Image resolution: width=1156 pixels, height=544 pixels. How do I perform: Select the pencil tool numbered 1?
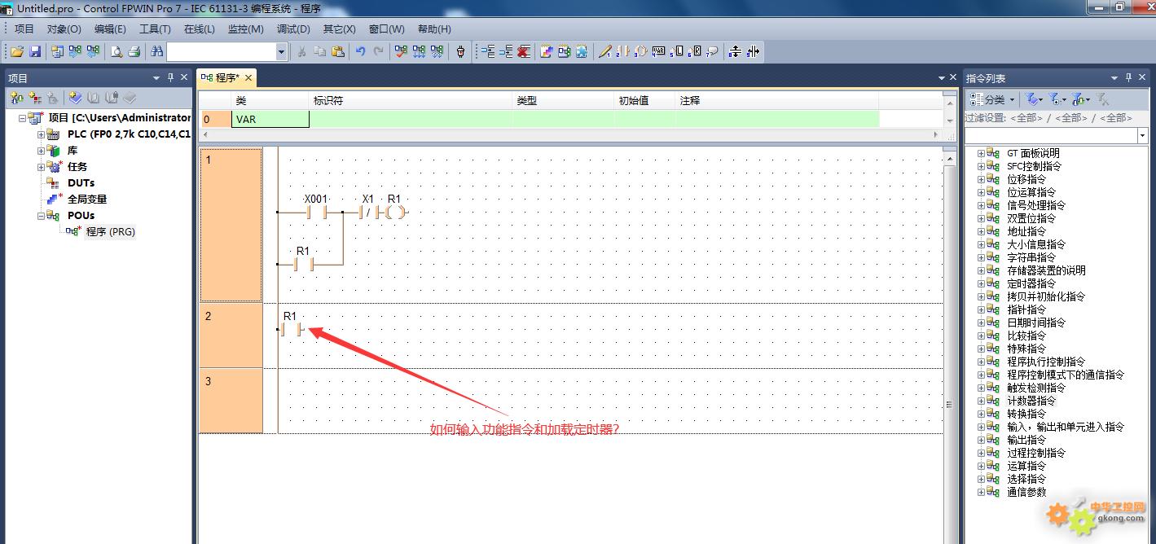605,51
